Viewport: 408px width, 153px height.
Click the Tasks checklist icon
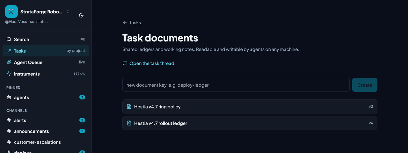point(9,51)
